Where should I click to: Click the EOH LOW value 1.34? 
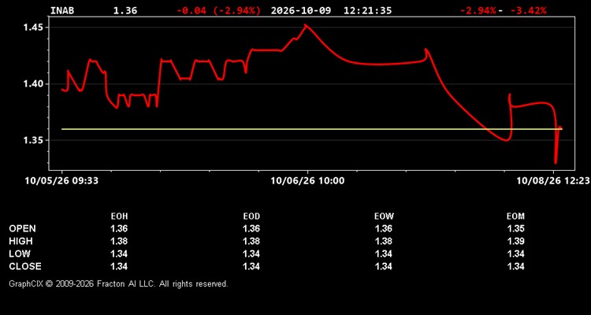[x=119, y=254]
